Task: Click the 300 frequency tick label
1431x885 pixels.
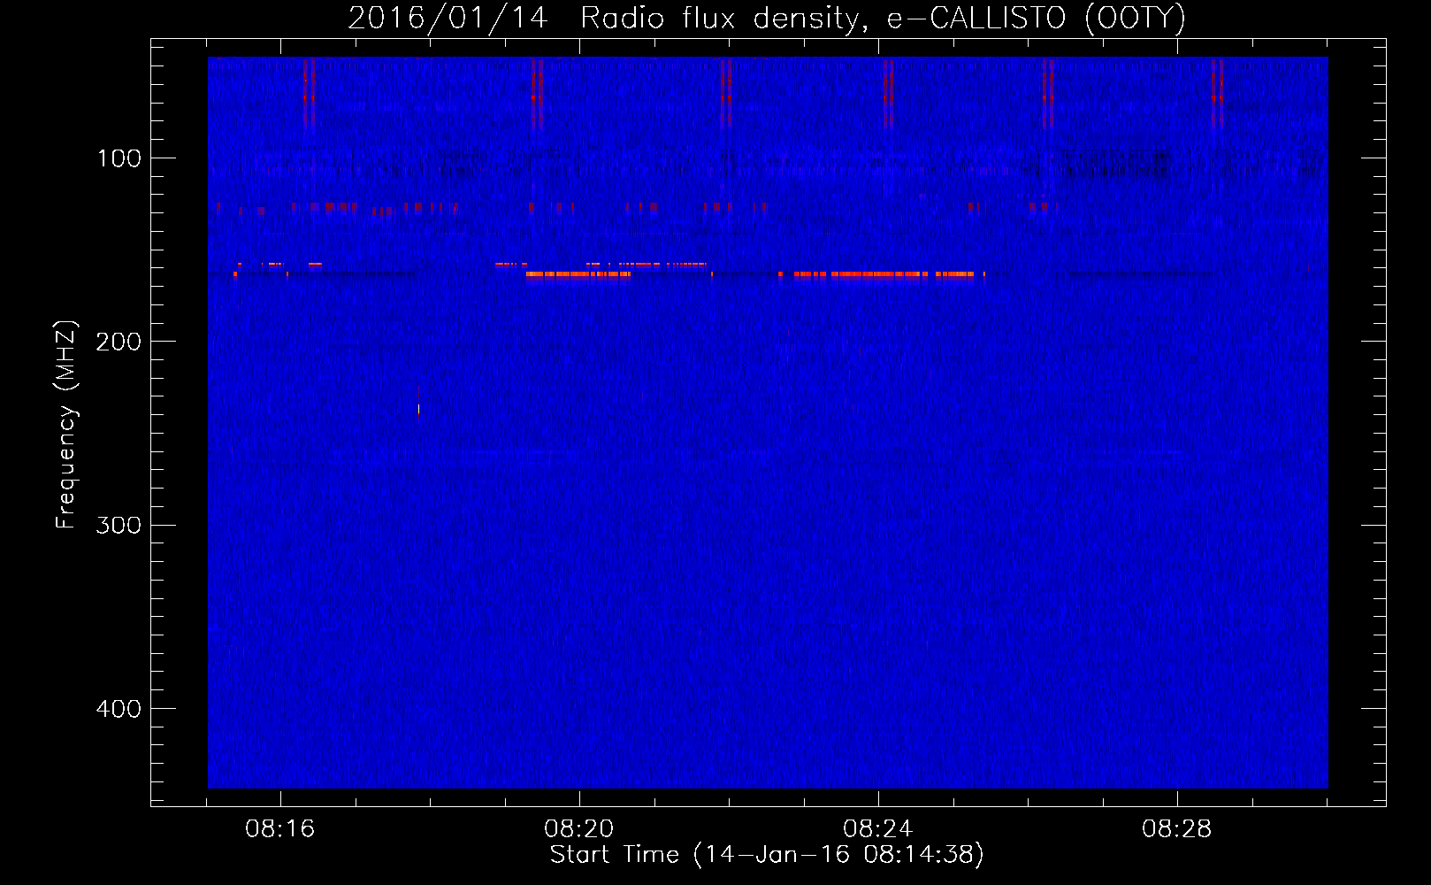Action: 119,525
